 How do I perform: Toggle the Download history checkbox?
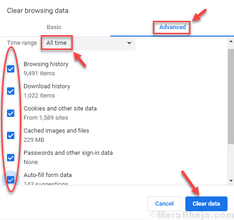(x=11, y=91)
